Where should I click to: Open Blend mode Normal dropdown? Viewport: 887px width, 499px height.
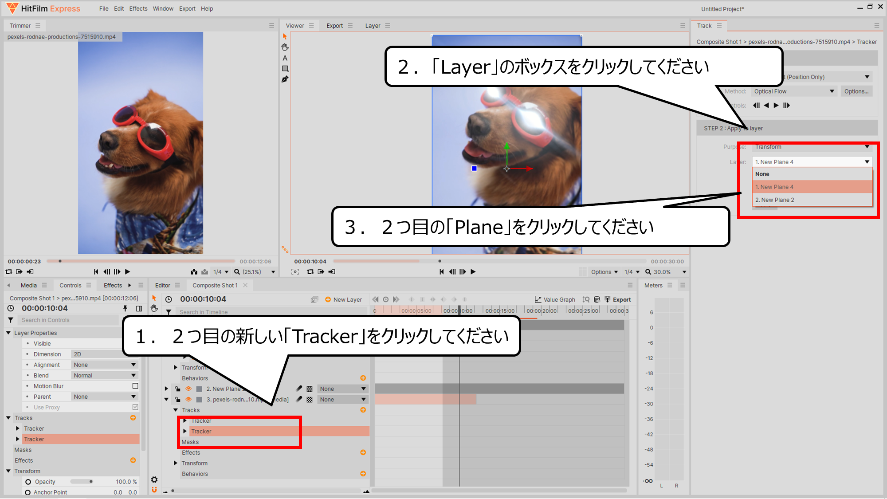pos(105,375)
